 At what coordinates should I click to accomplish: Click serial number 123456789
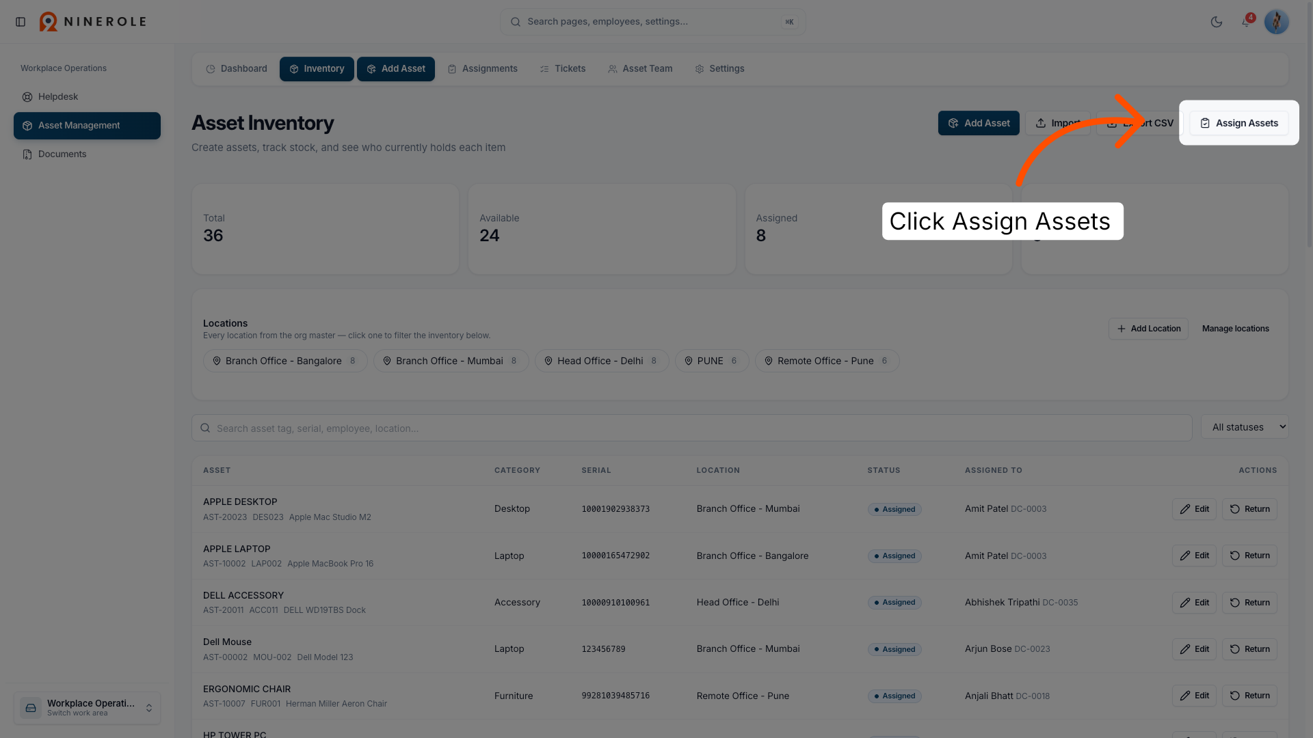click(x=603, y=649)
